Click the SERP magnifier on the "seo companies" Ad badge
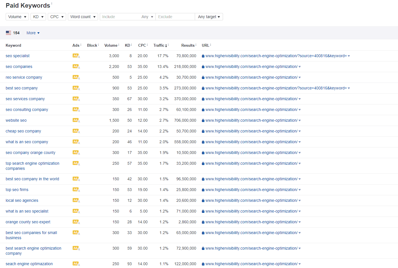 [79, 68]
